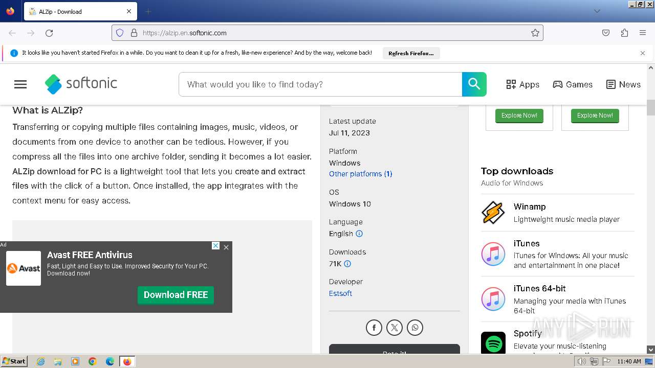This screenshot has width=655, height=368.
Task: Click the Winamp icon
Action: click(493, 213)
